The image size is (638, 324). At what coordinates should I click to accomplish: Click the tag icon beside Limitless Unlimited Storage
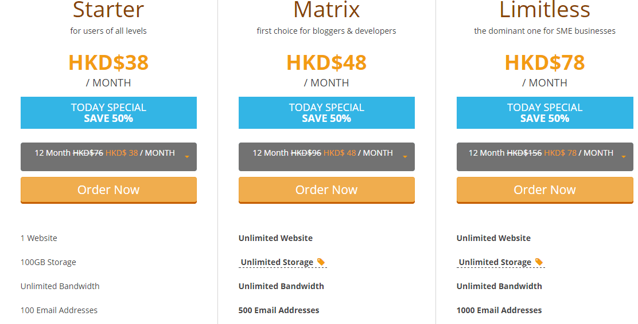coord(539,262)
